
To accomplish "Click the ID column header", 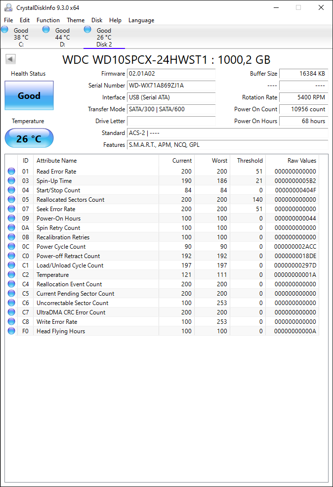I will pyautogui.click(x=26, y=161).
